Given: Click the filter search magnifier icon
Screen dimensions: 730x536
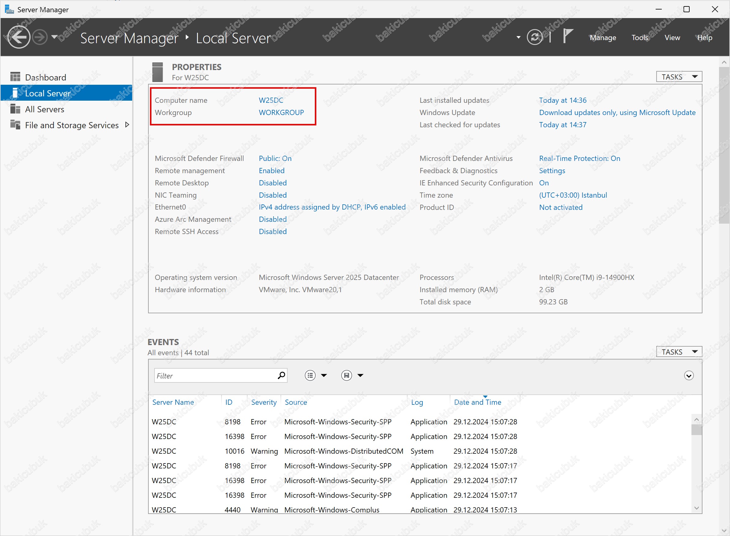Looking at the screenshot, I should (x=281, y=375).
